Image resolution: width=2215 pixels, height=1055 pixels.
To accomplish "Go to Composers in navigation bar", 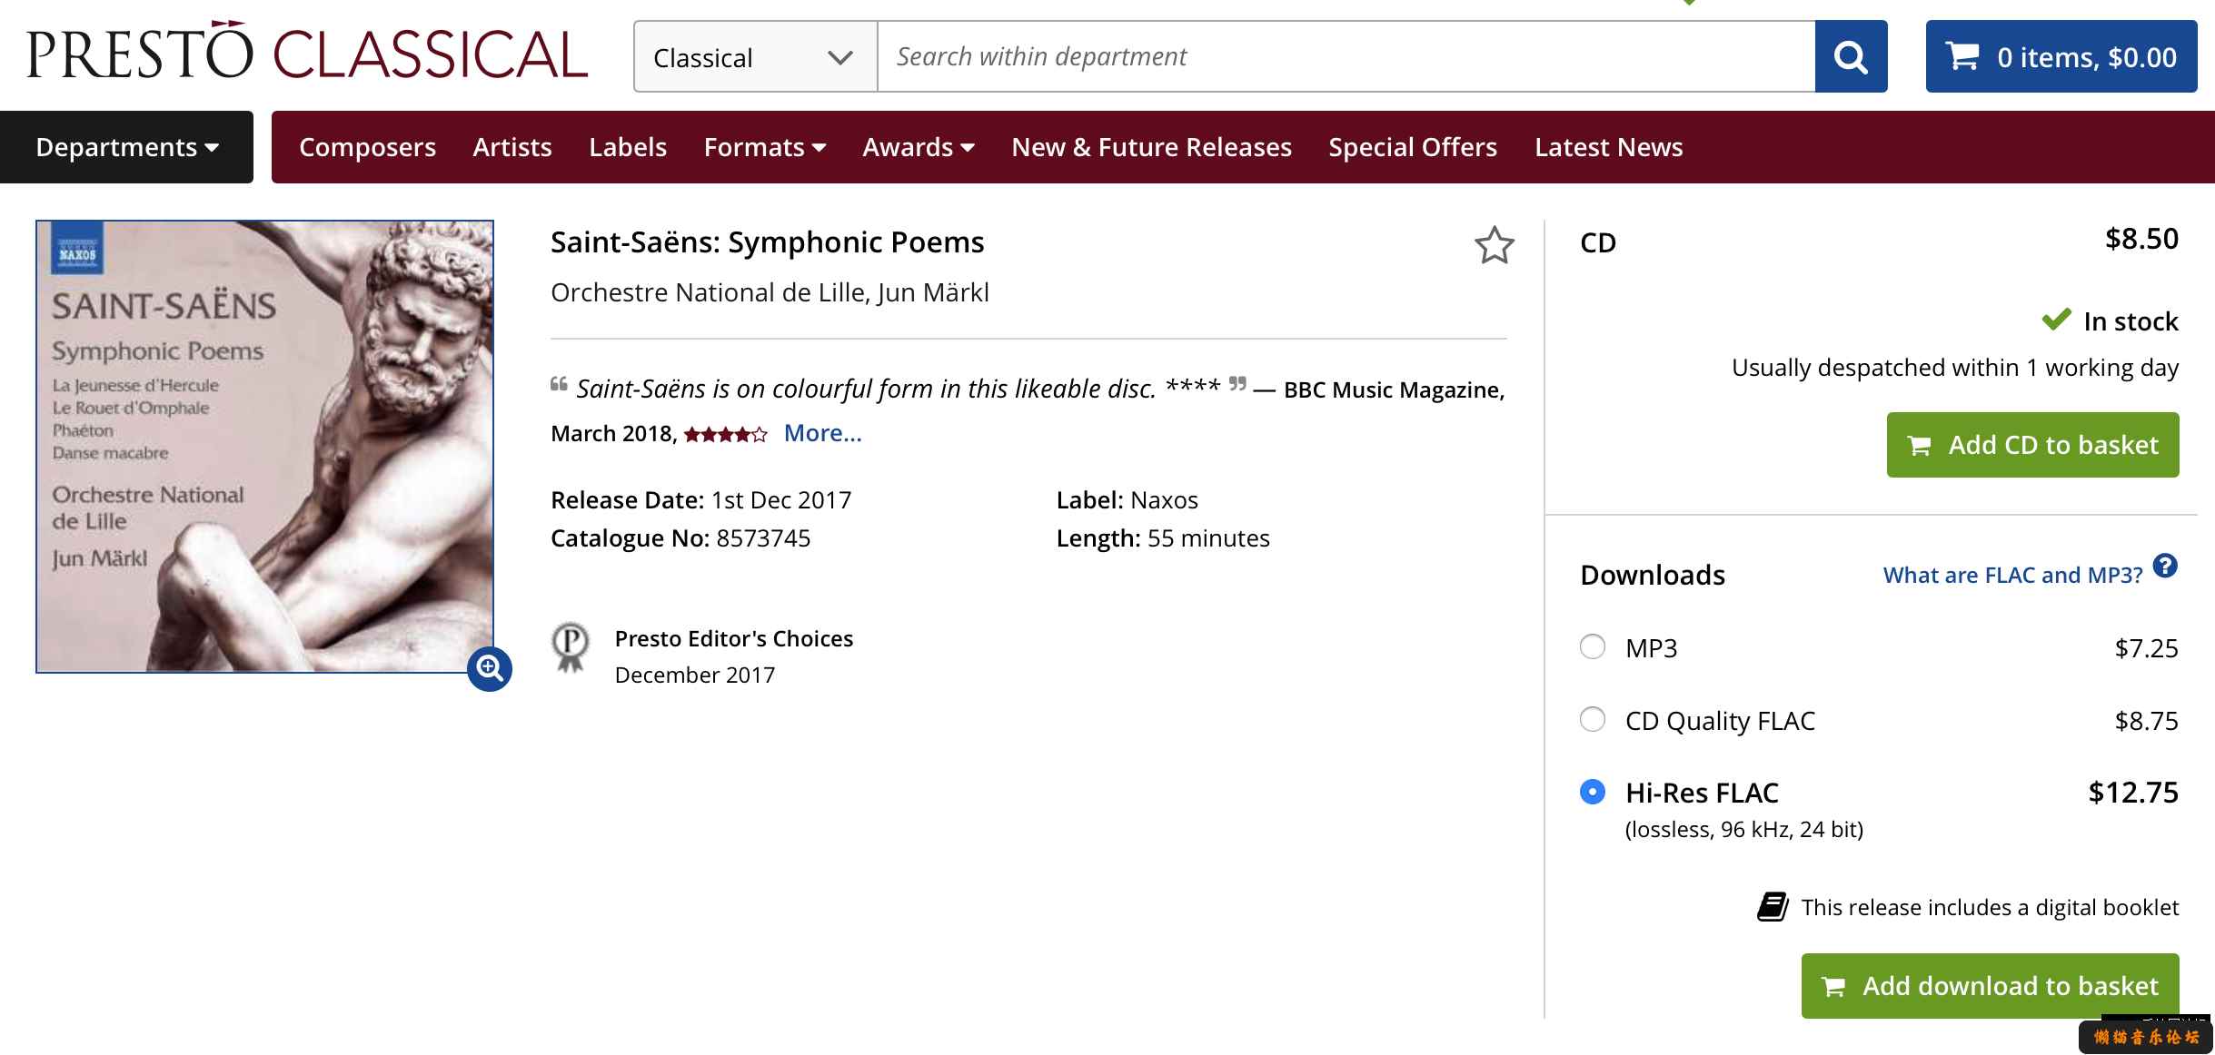I will coord(367,147).
